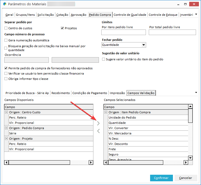Open the Recebimento sub-tab
Viewport: 201px width, 185px height.
point(61,93)
